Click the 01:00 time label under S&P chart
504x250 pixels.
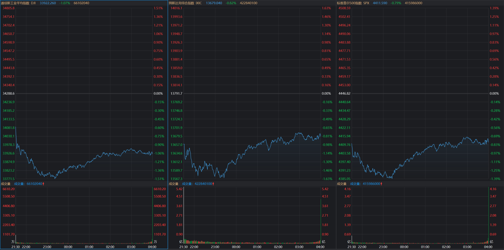425,247
